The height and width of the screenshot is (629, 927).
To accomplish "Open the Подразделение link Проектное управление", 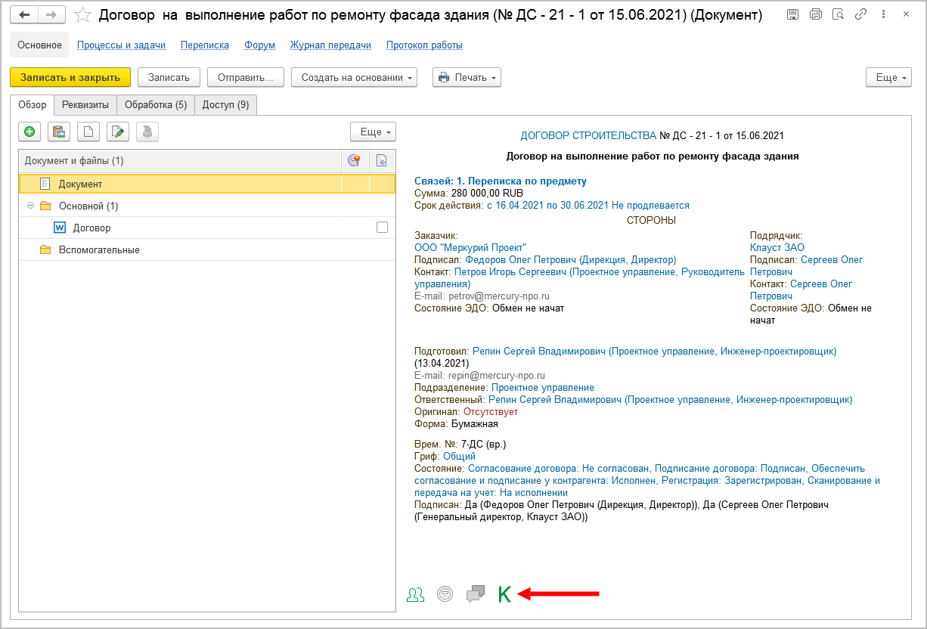I will (x=543, y=387).
